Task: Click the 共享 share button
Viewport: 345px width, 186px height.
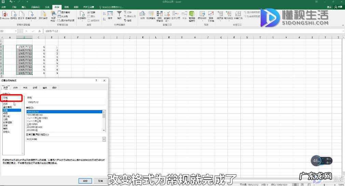Action: 339,7
